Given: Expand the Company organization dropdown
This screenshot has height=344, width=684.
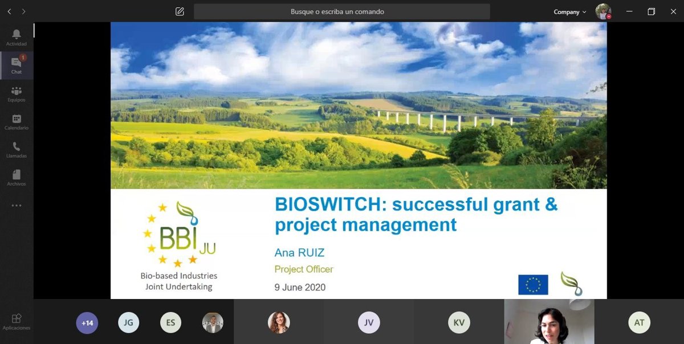Looking at the screenshot, I should [x=569, y=12].
